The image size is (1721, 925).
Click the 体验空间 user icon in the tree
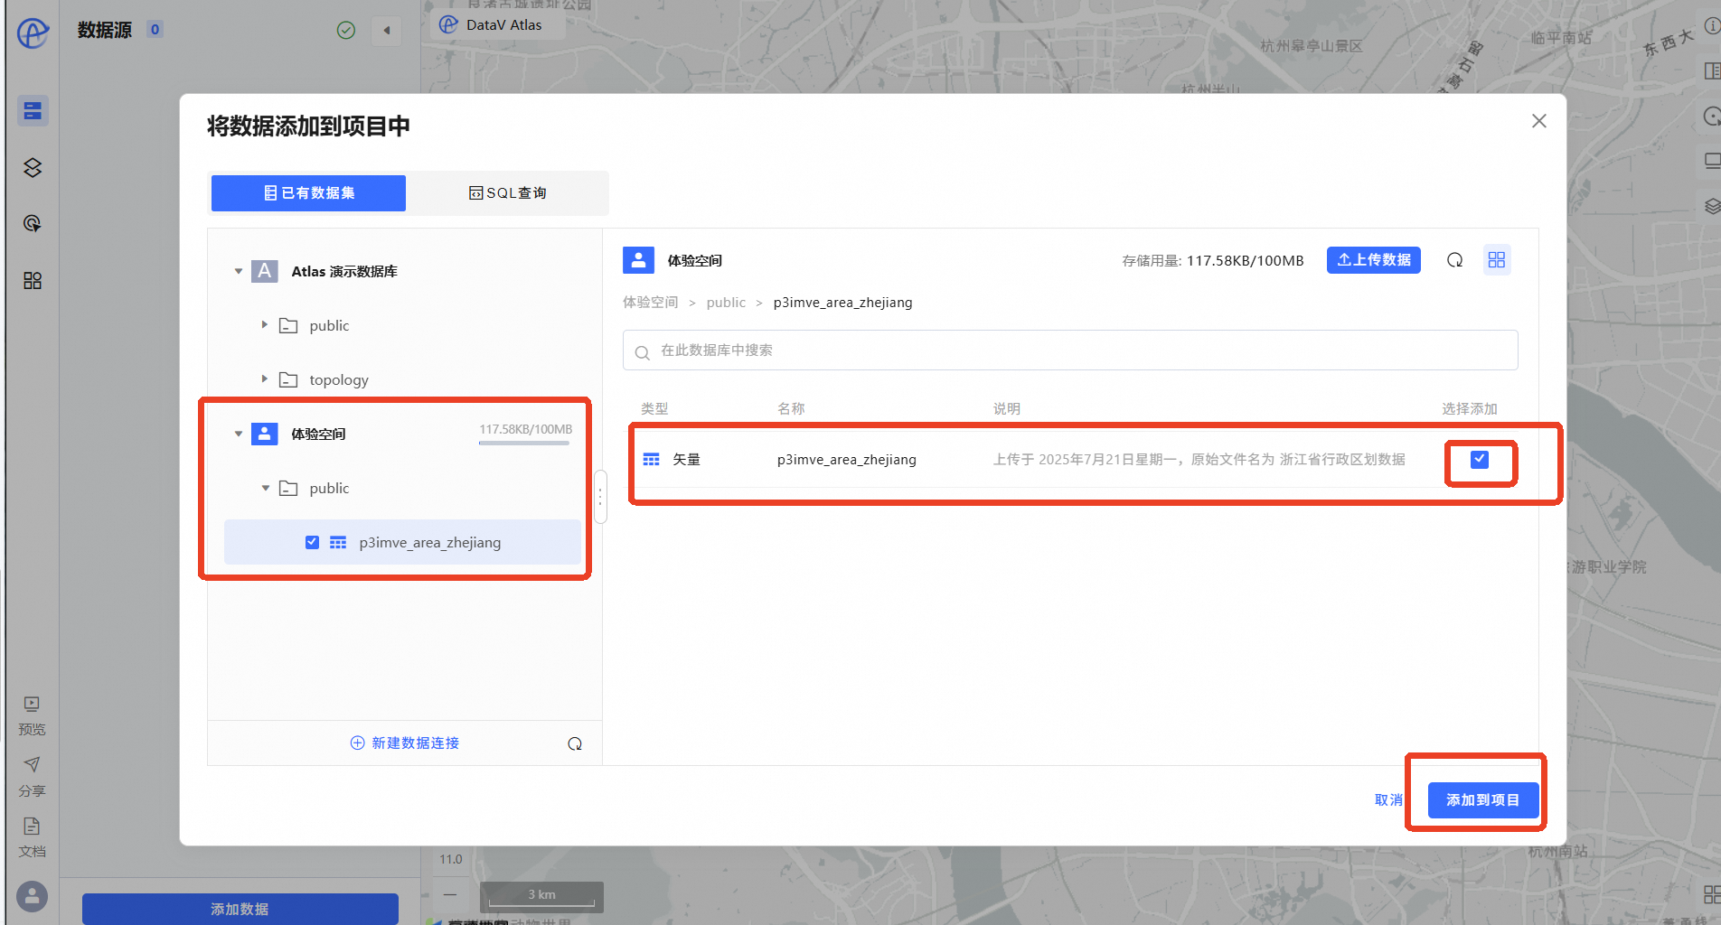[264, 434]
